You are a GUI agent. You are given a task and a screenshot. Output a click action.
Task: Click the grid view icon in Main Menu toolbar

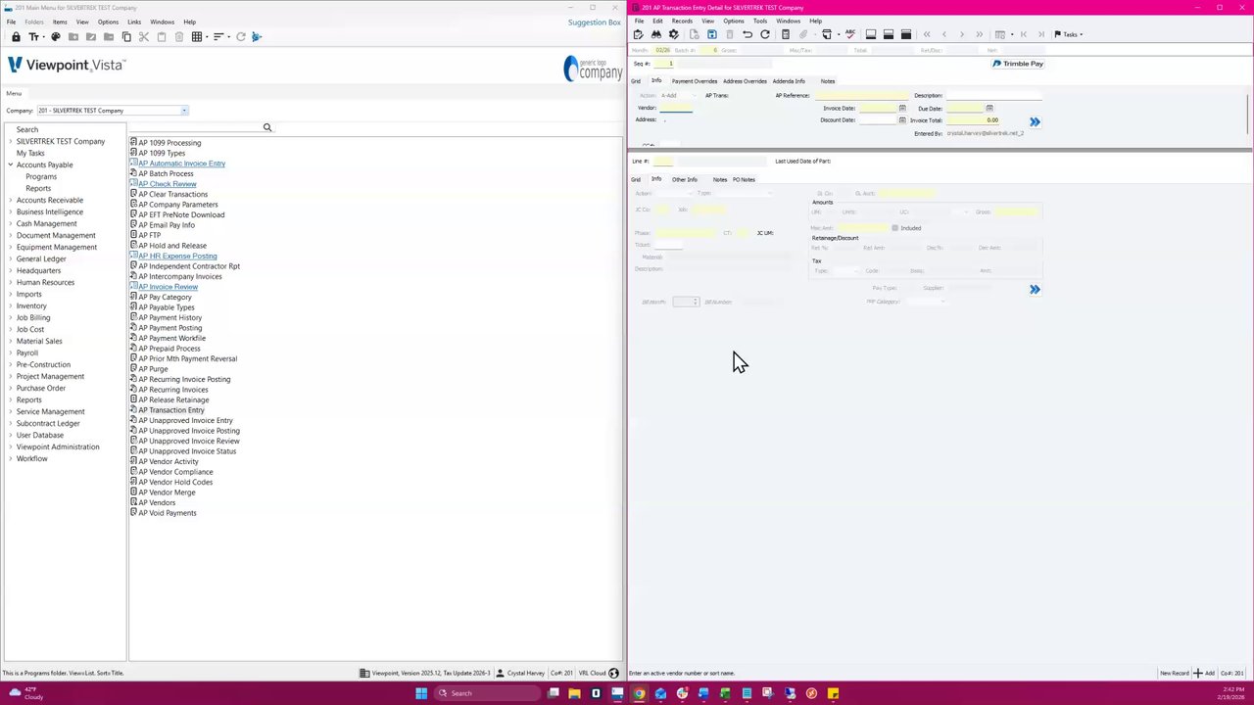click(198, 37)
